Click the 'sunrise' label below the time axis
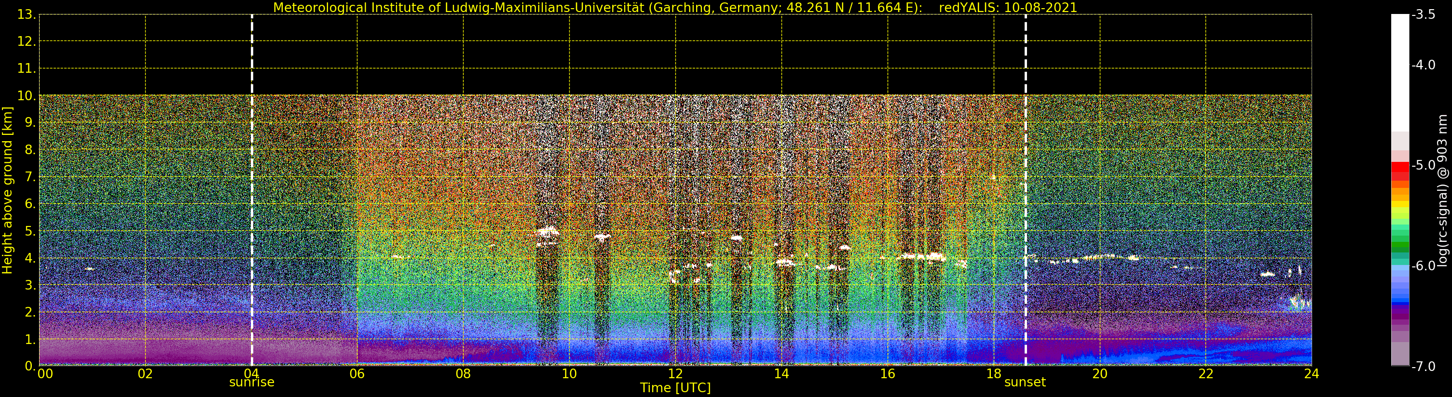This screenshot has height=397, width=1452. tap(251, 383)
